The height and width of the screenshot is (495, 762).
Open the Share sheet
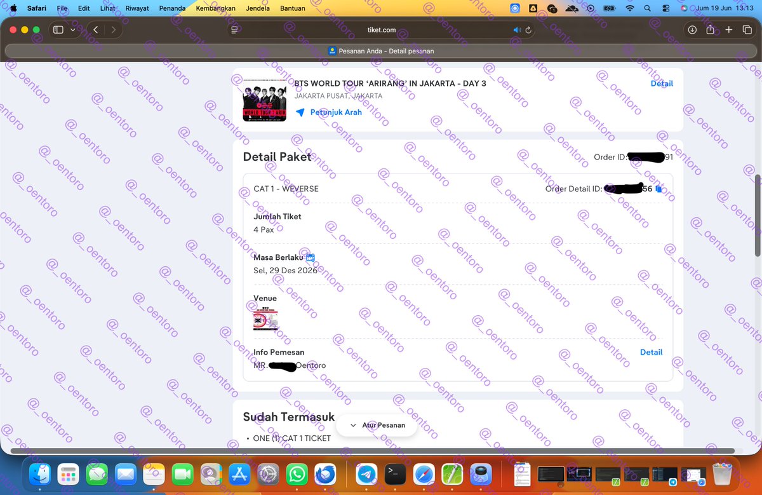tap(711, 30)
